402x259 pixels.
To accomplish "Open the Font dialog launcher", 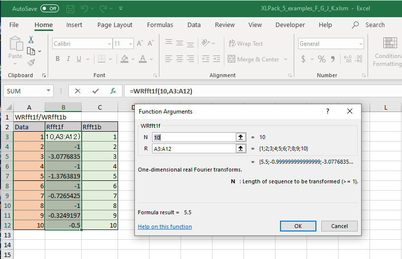I will coord(155,75).
